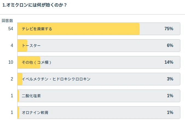Click the response count 10
The width and height of the screenshot is (185, 120).
(x=11, y=62)
